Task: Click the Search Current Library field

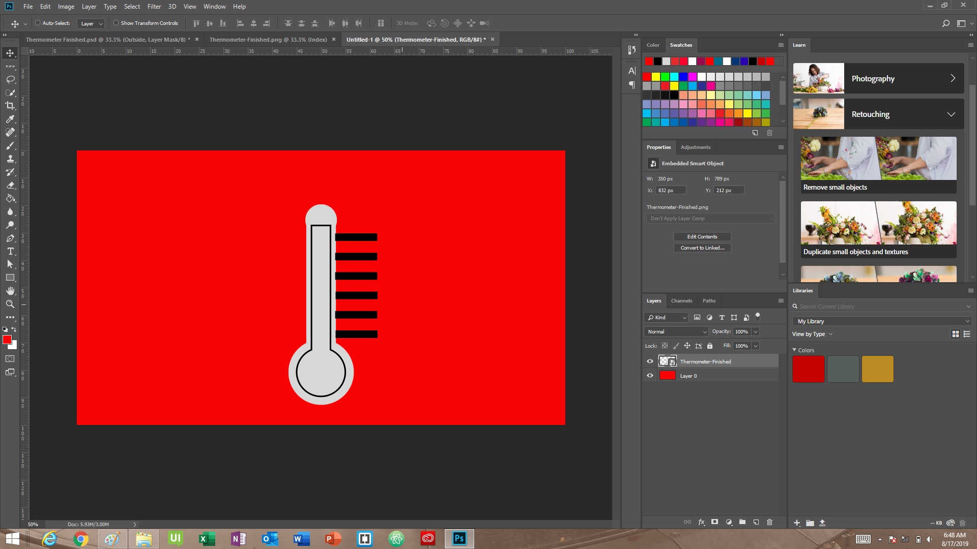Action: pyautogui.click(x=882, y=307)
